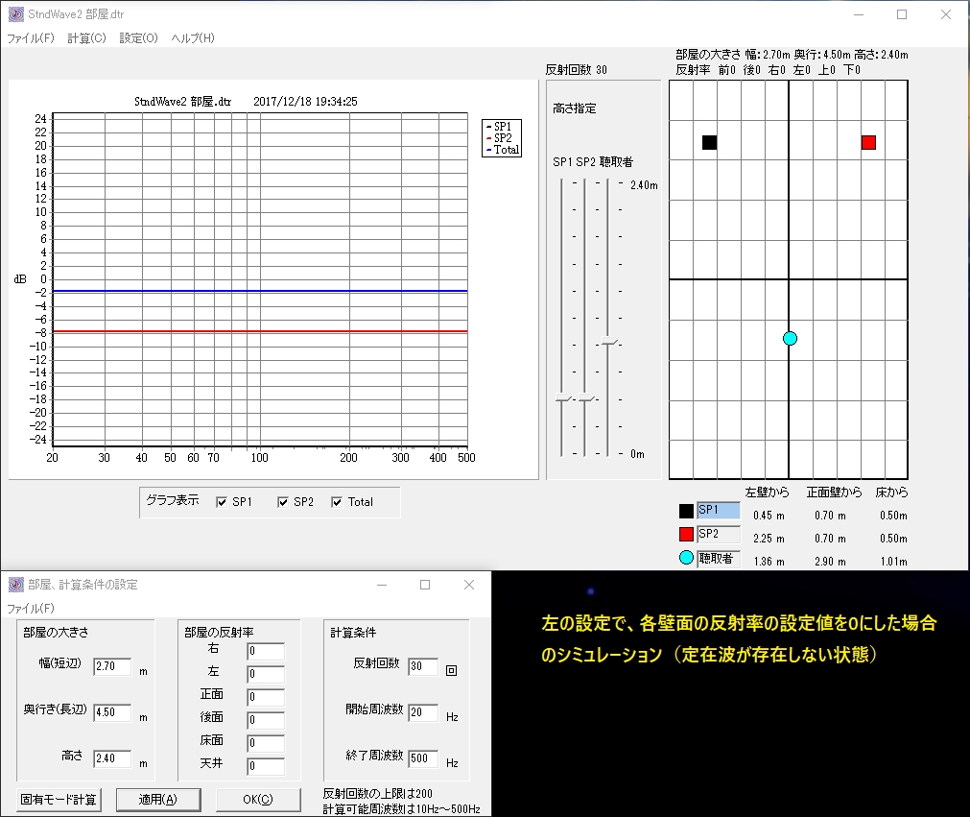Screen dimensions: 970x817
Task: Click the small square icon beside 反射回数 field
Action: tap(452, 670)
